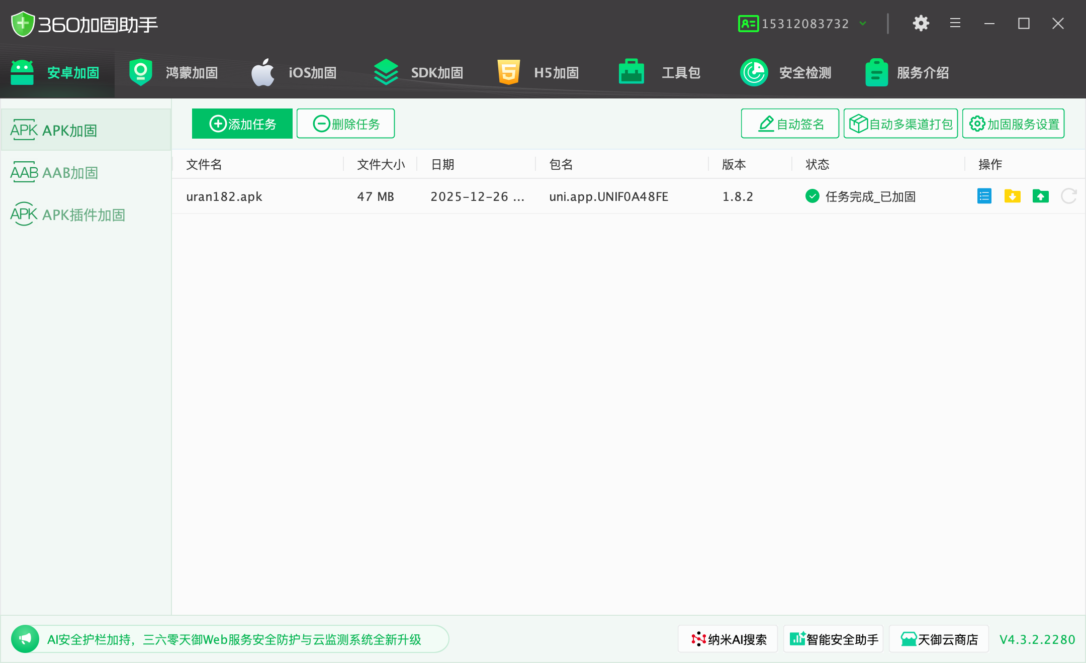The image size is (1086, 663).
Task: Open the blue task log icon
Action: (x=984, y=196)
